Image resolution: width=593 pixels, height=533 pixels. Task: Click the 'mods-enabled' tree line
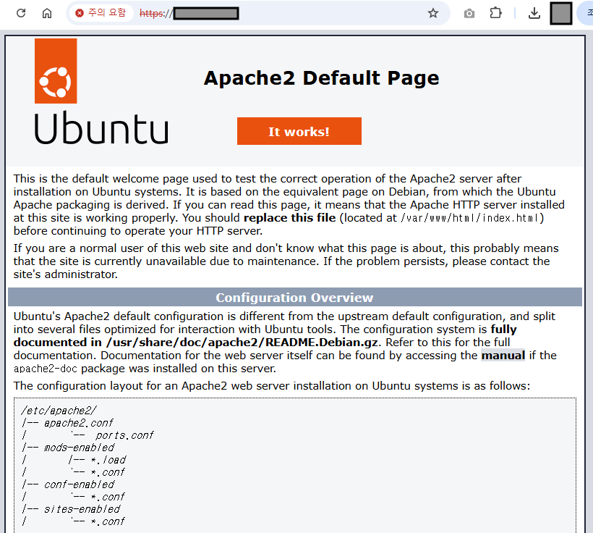click(79, 448)
